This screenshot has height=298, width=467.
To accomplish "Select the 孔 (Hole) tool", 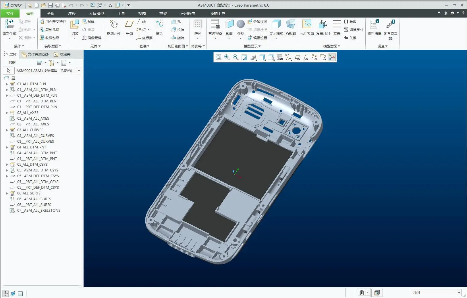I will (x=178, y=22).
